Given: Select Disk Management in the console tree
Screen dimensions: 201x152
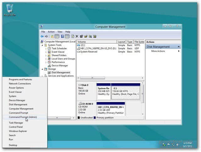Looking at the screenshot, I should [61, 73].
